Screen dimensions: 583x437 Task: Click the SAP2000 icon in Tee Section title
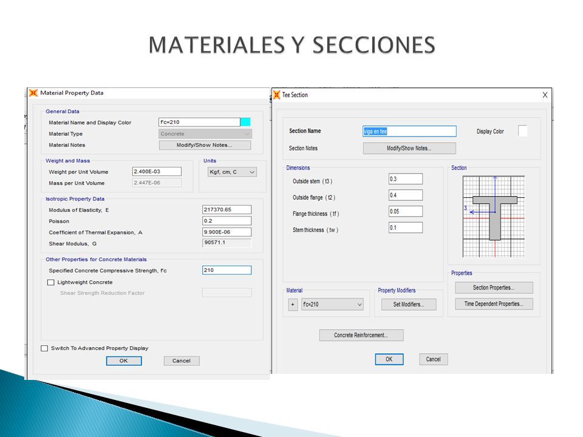point(277,95)
